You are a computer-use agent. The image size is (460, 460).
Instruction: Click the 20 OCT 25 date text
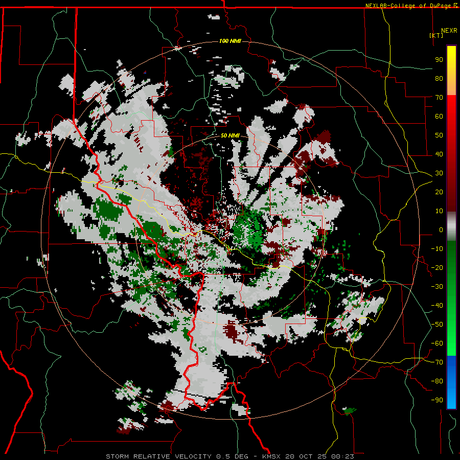click(x=306, y=456)
